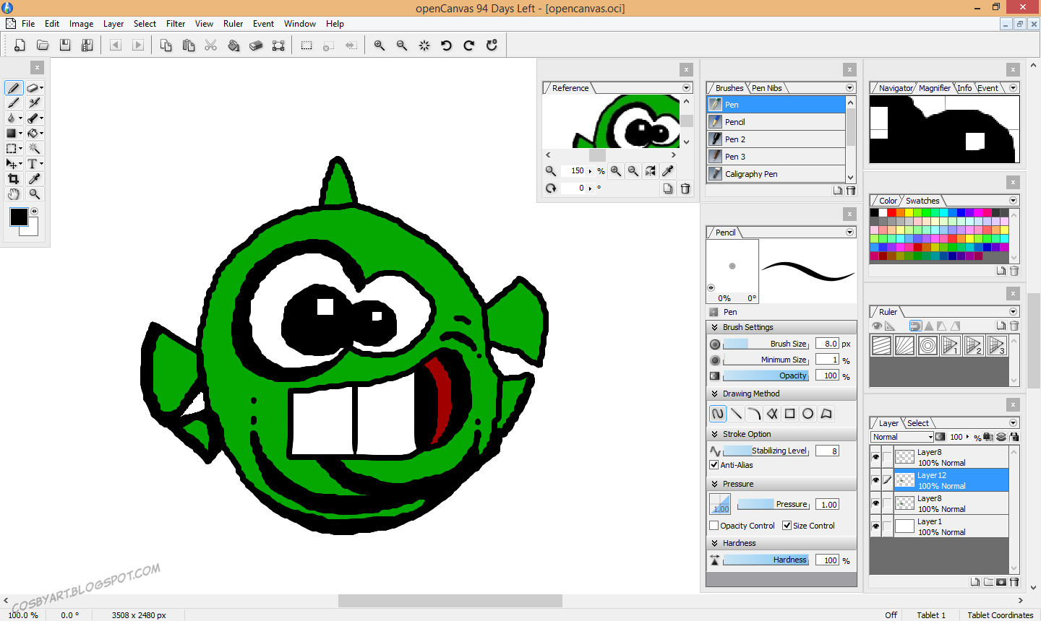Open the Reference panel options menu arrow

(686, 88)
